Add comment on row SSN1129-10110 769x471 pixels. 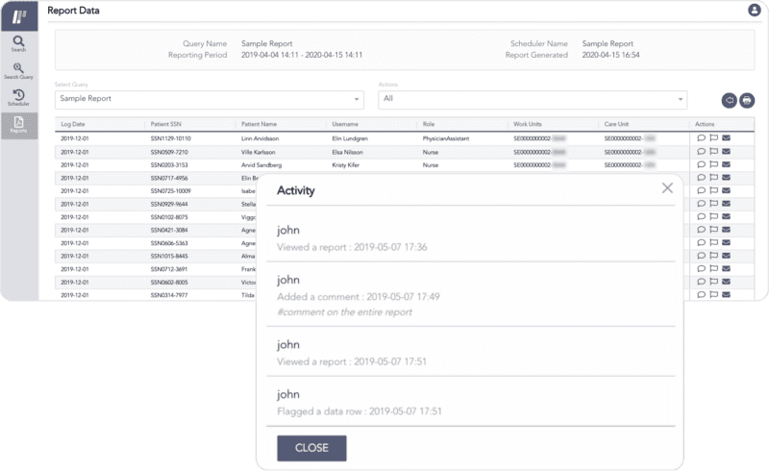click(702, 138)
